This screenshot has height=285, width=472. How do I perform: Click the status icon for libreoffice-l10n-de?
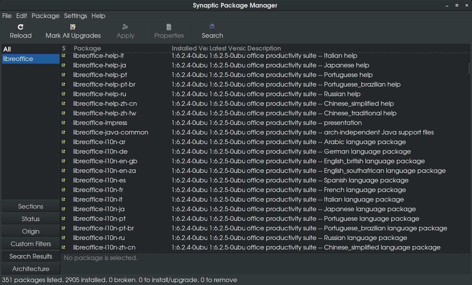point(64,151)
